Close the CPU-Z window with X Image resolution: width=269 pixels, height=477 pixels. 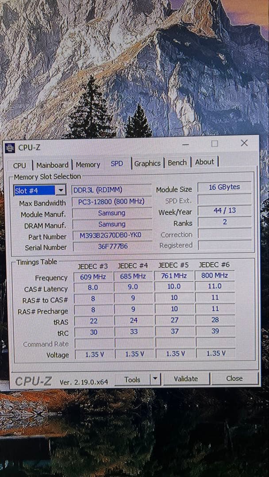pos(244,143)
